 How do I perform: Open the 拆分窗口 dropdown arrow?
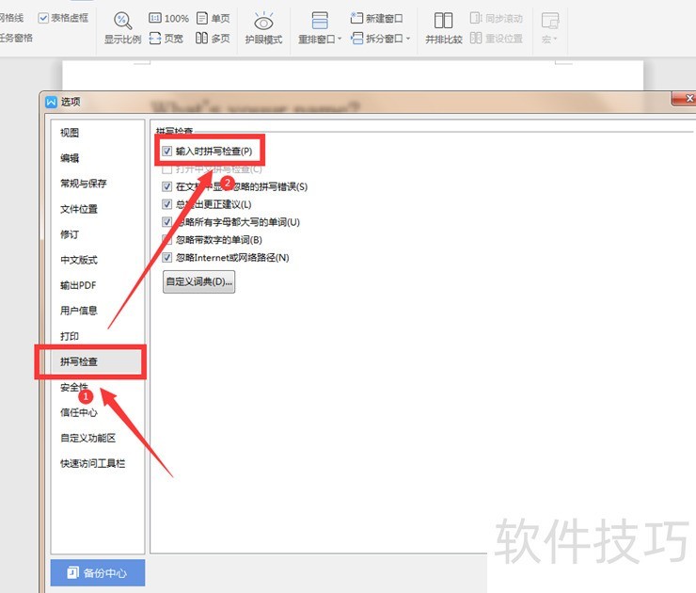(408, 39)
